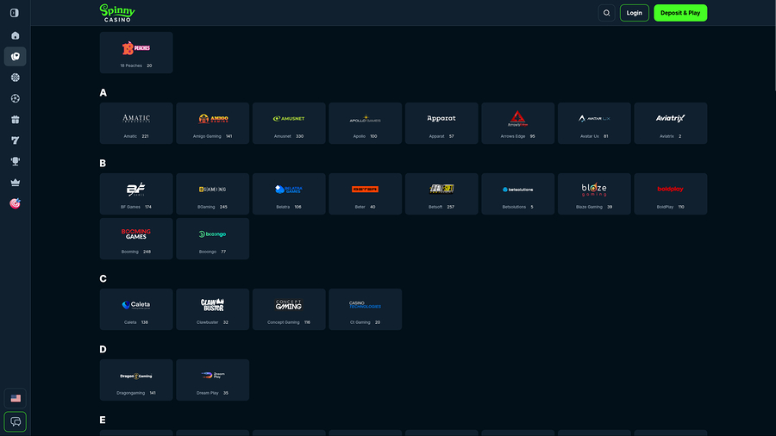Click the Deposit & Play button
The image size is (776, 436).
point(680,13)
